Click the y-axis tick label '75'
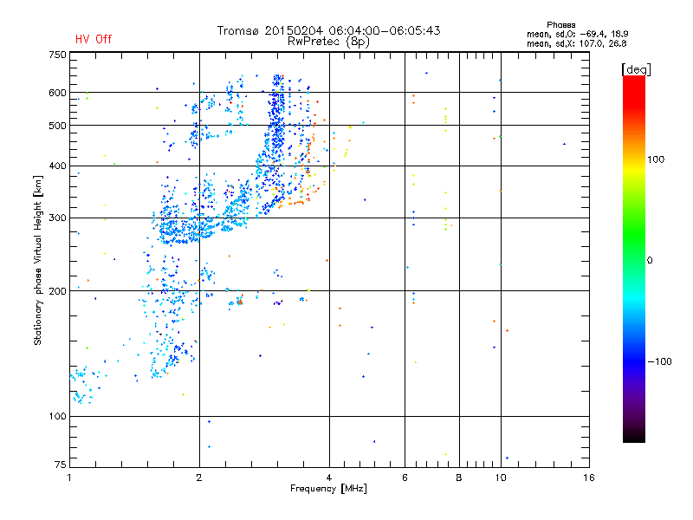This screenshot has width=693, height=520. (x=61, y=465)
